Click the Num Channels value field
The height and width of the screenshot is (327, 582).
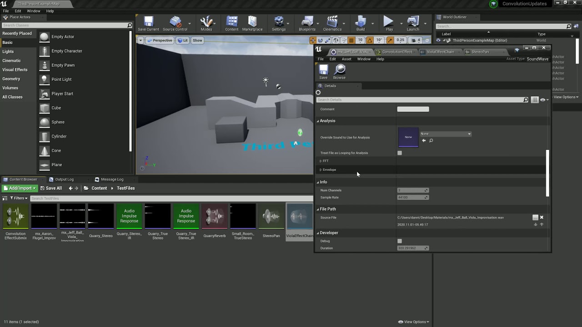click(x=413, y=190)
